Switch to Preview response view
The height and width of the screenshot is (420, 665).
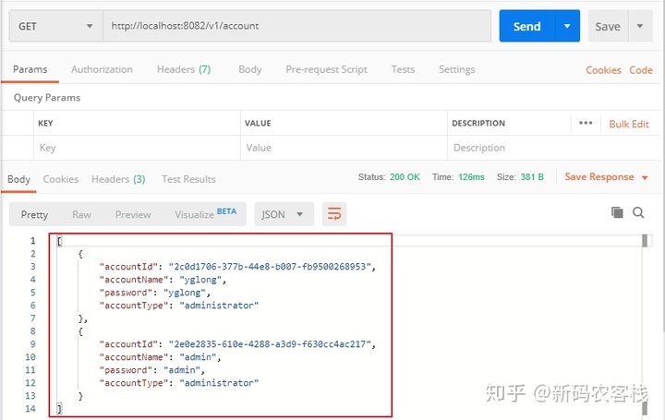(x=133, y=214)
